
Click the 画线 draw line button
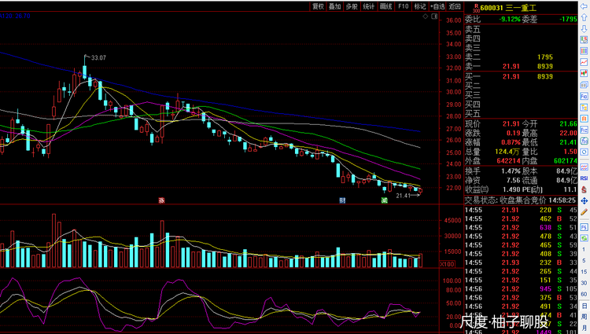(x=385, y=6)
